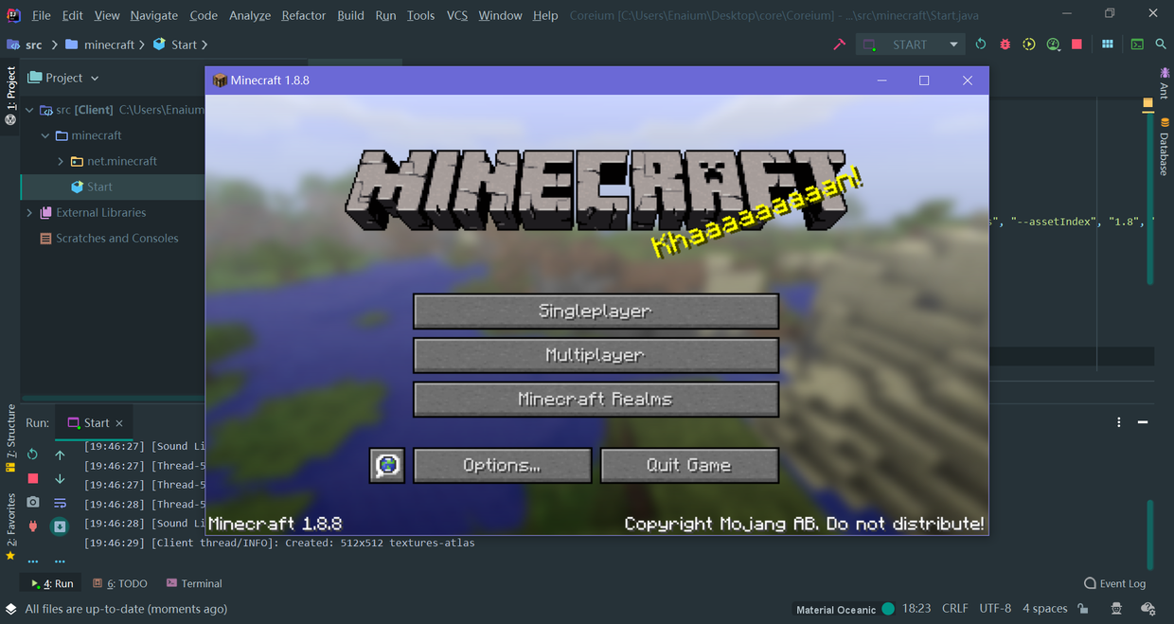Open the VCS menu
The width and height of the screenshot is (1174, 624).
457,15
